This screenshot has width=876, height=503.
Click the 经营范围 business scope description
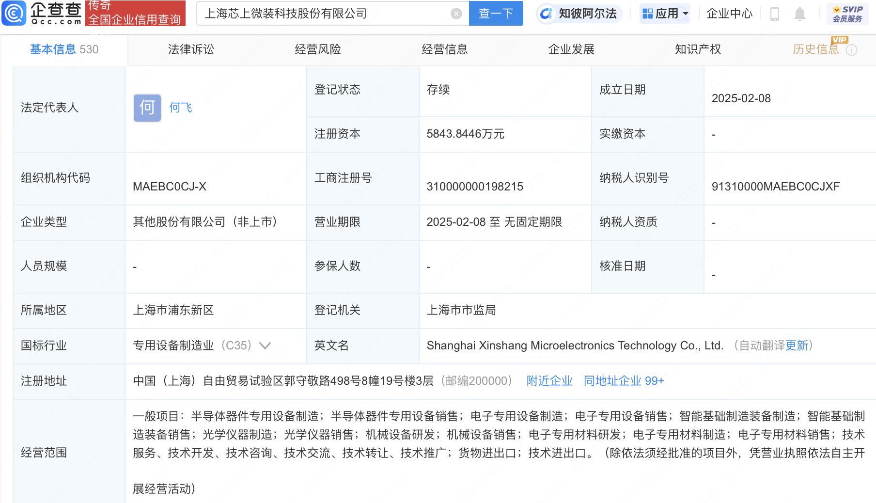tap(499, 453)
